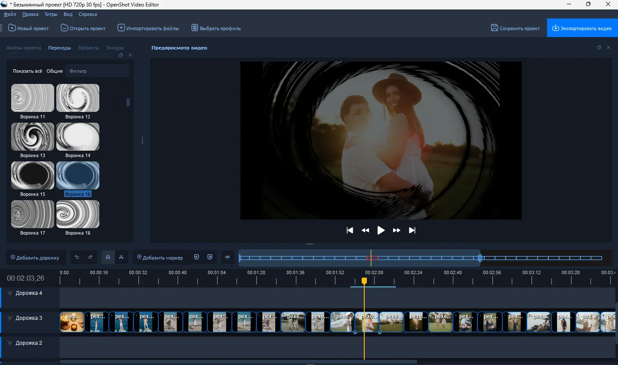Screen dimensions: 618x365
Task: Open the Титры menu
Action: tap(51, 14)
